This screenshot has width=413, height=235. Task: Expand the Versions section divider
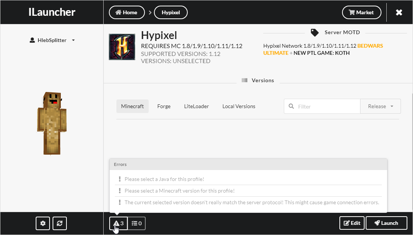coord(258,80)
